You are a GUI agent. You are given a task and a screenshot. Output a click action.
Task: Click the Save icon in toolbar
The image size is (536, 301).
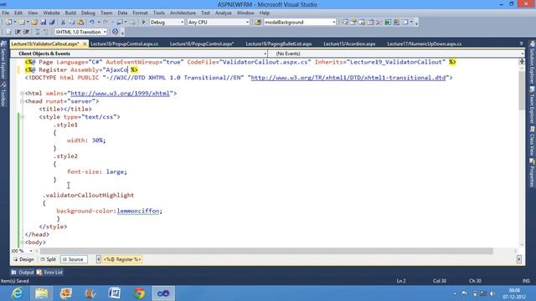[44, 23]
